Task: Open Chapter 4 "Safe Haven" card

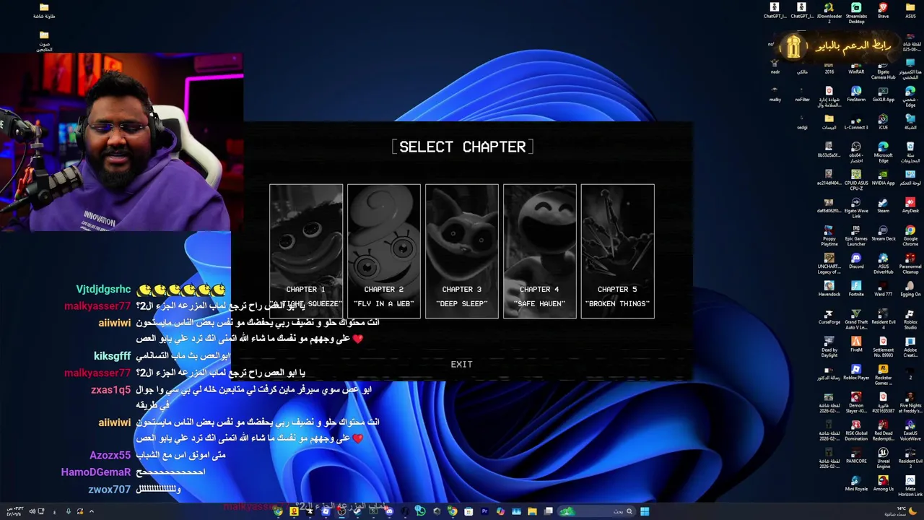Action: 540,251
